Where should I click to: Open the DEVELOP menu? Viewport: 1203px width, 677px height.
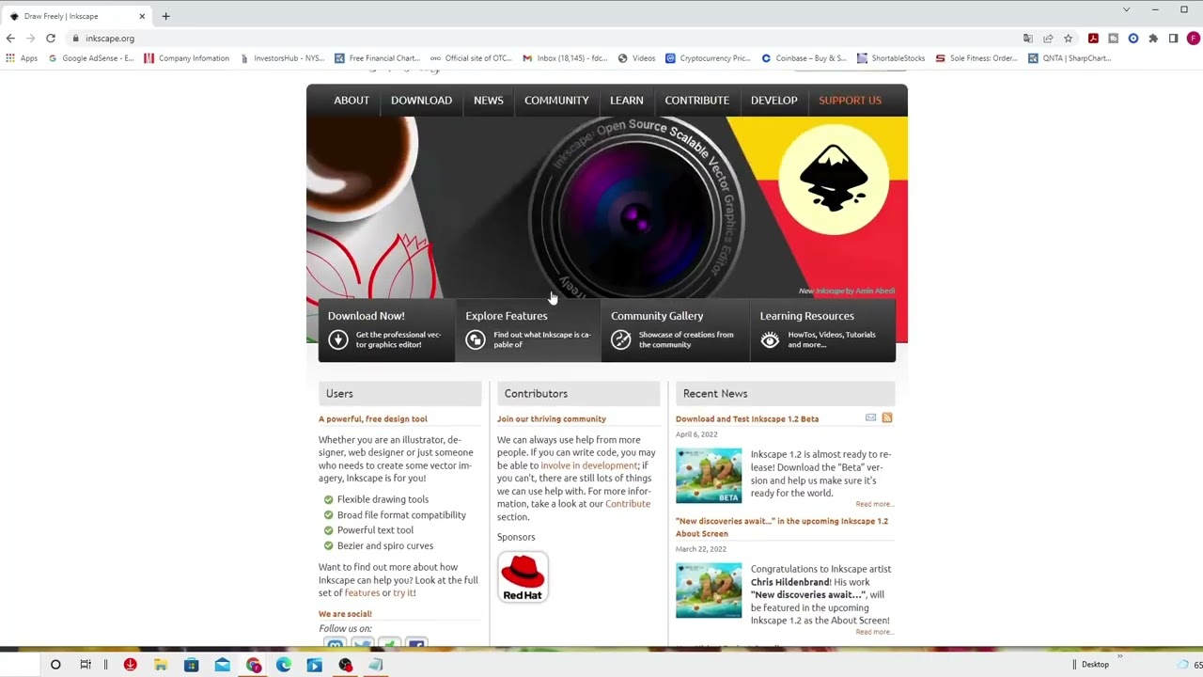click(774, 101)
